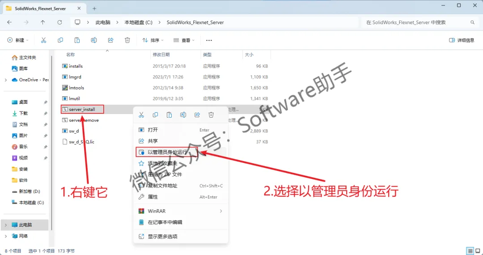
Task: Expand the WinRAR submenu arrow
Action: [221, 211]
